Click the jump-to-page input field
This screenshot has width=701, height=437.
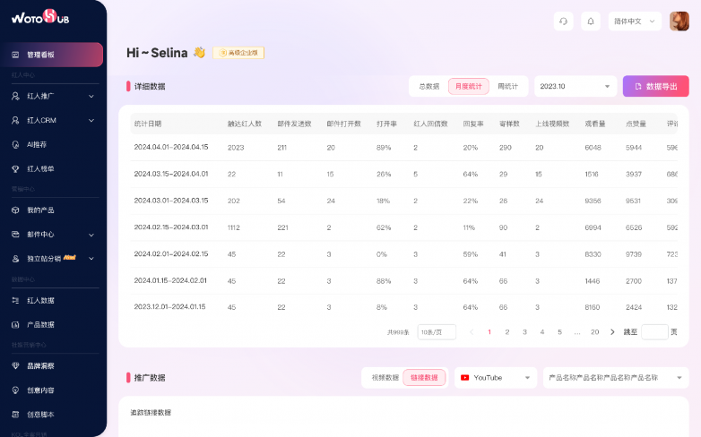654,332
